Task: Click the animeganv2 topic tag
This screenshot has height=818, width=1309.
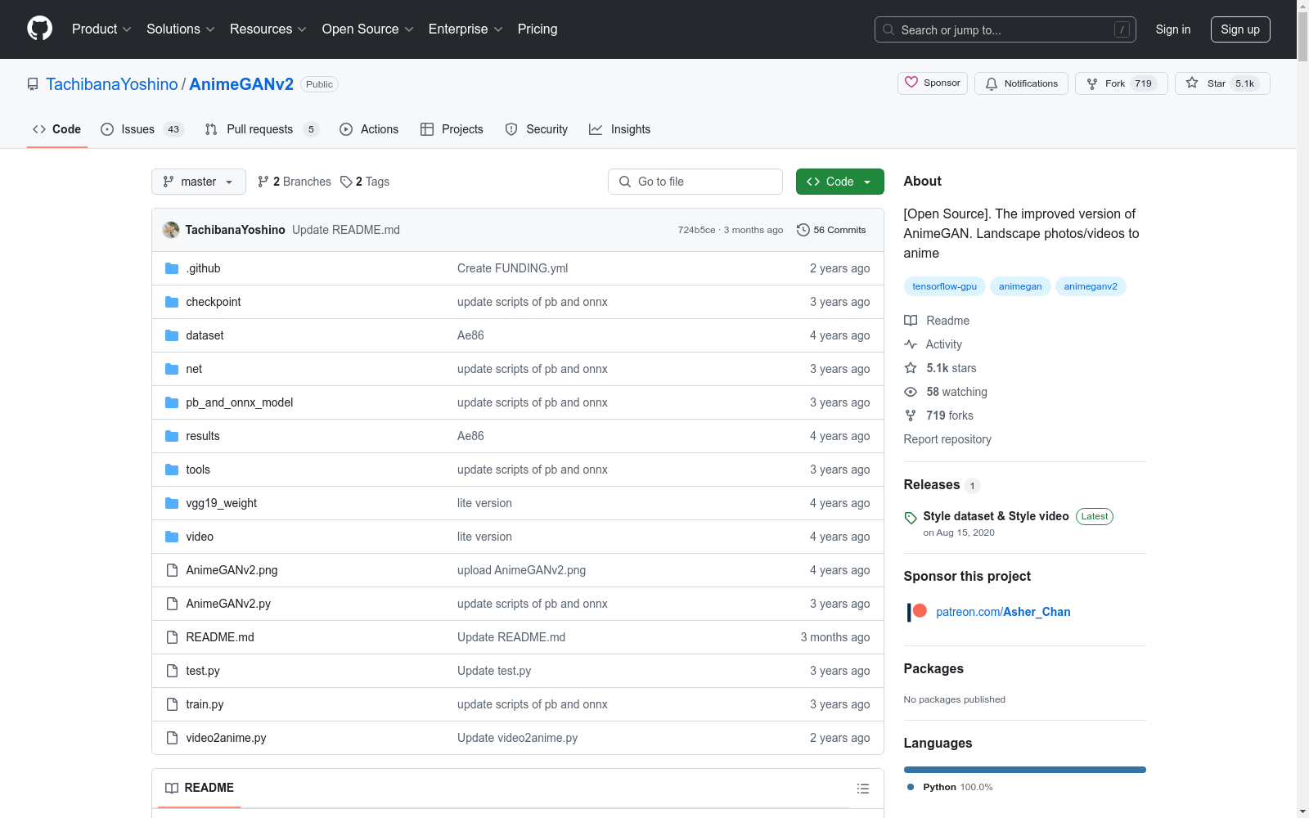Action: [x=1091, y=286]
